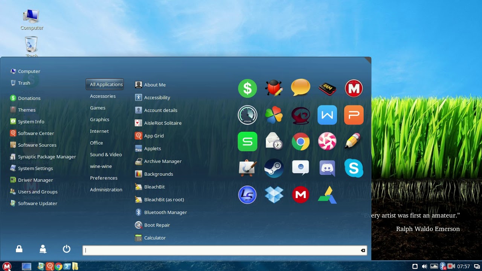This screenshot has height=271, width=482.
Task: Launch Google Chrome from favorites grid
Action: pos(300,142)
